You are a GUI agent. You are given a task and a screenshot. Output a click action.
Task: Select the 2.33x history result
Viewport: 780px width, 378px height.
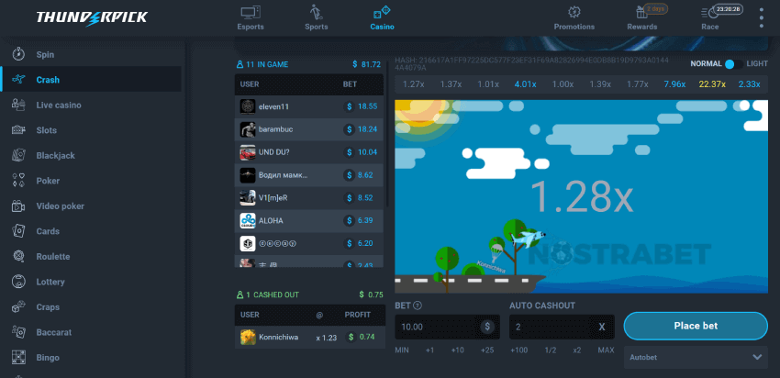[749, 84]
